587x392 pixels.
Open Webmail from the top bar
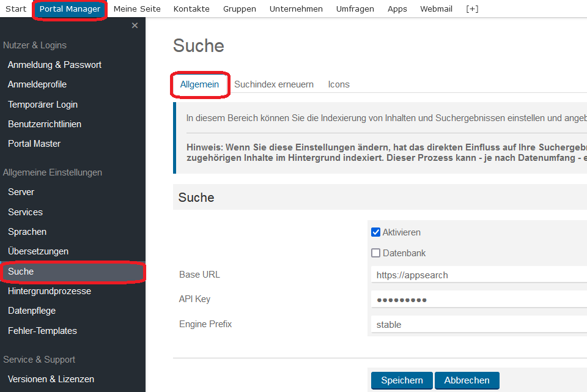coord(436,9)
